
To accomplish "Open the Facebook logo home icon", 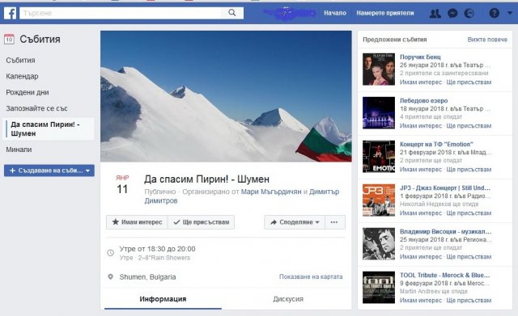I will pyautogui.click(x=10, y=13).
